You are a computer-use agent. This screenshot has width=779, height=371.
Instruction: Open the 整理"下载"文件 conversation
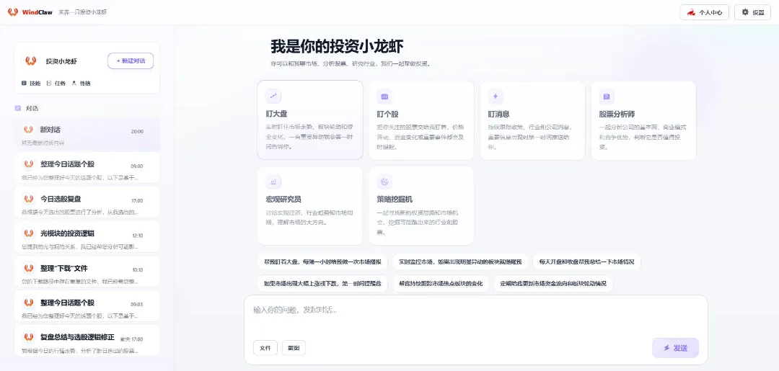pyautogui.click(x=87, y=273)
